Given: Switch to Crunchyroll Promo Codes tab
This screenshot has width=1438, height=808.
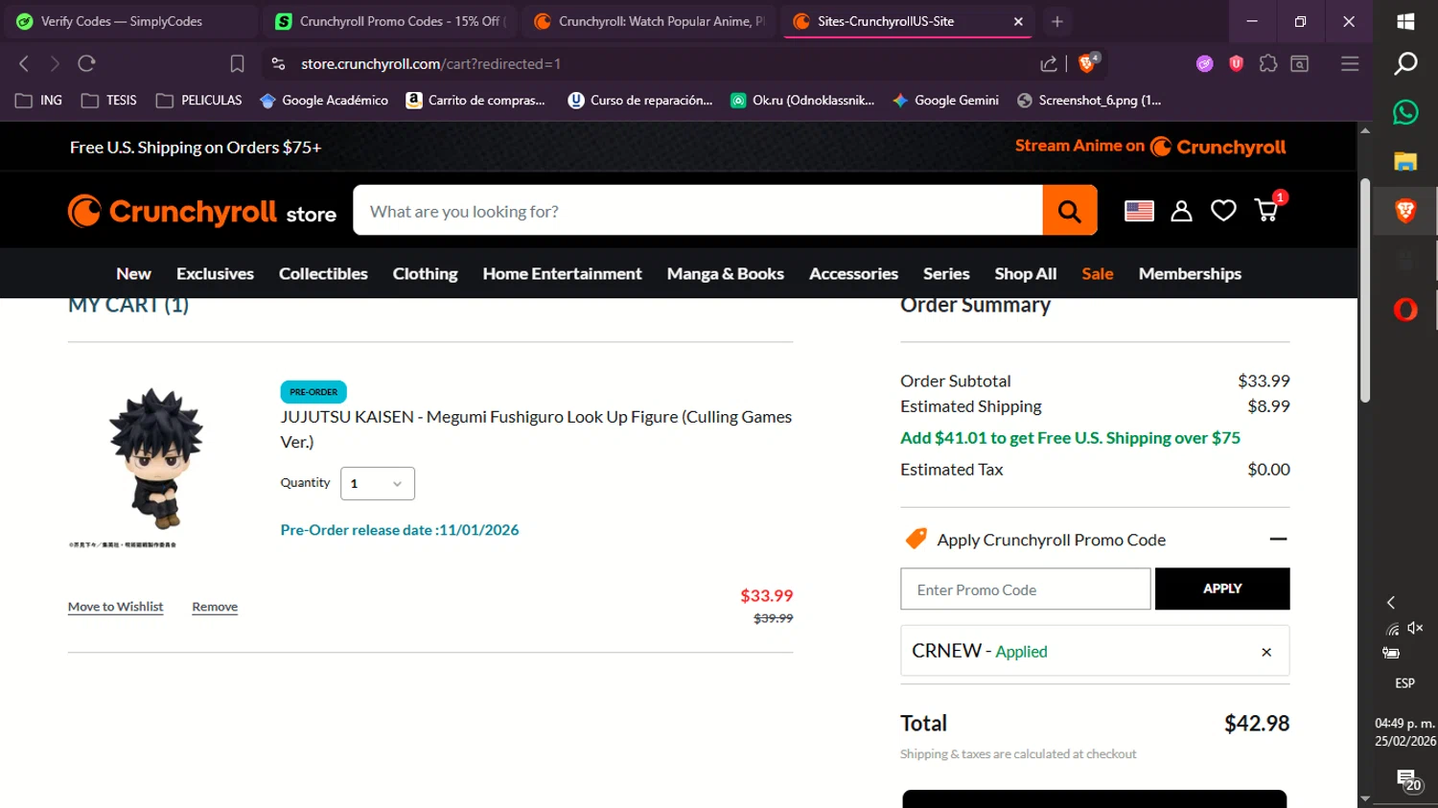Looking at the screenshot, I should [388, 21].
